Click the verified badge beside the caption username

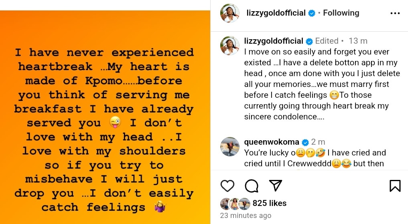pos(309,41)
